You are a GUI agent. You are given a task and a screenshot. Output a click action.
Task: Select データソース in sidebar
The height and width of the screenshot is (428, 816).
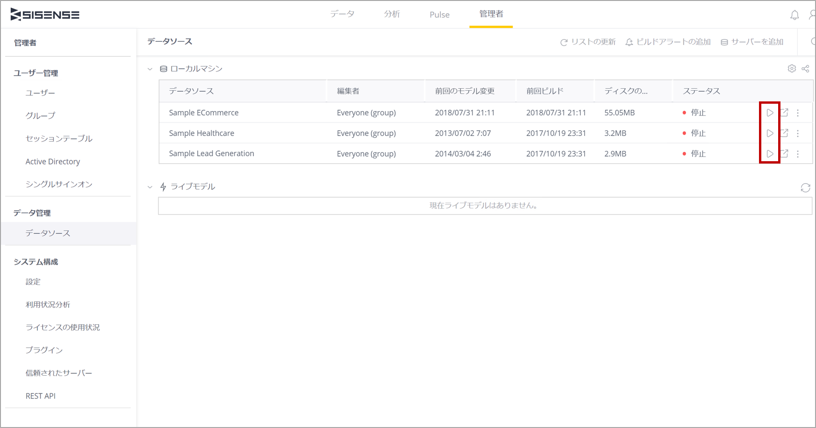48,233
